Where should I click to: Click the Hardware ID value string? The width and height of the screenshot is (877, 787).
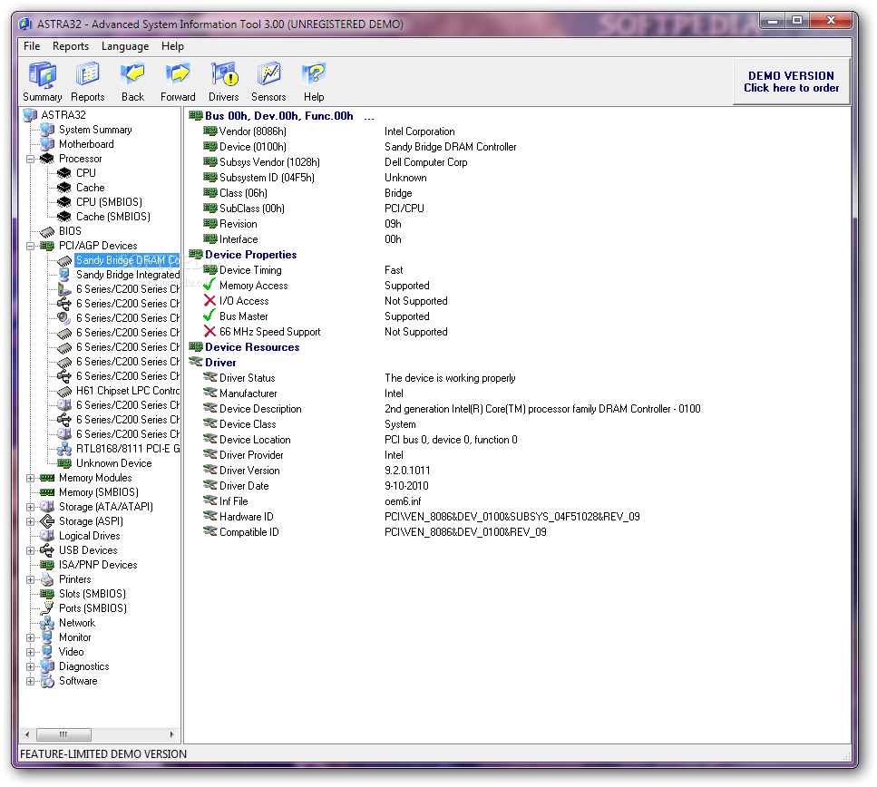[512, 517]
